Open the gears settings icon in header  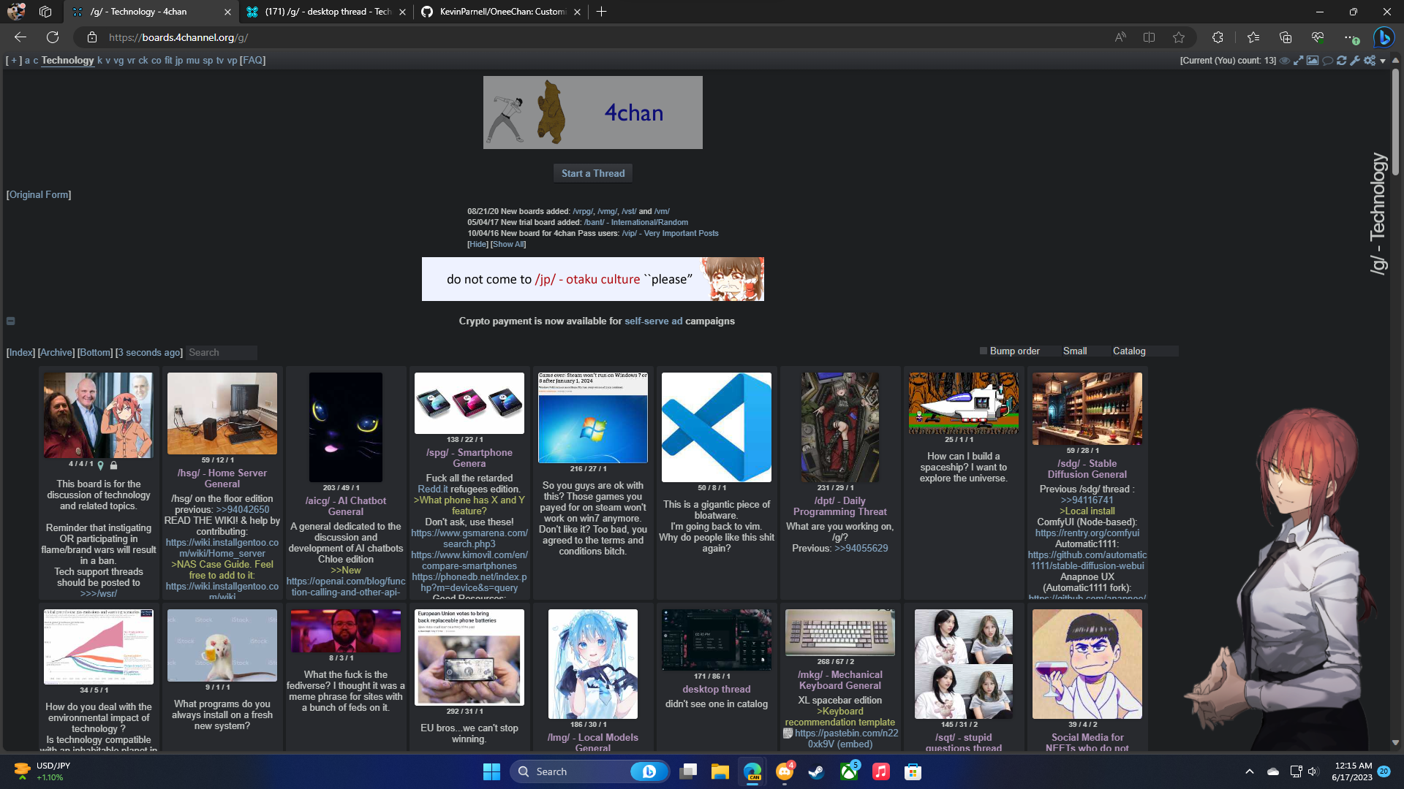click(1370, 61)
